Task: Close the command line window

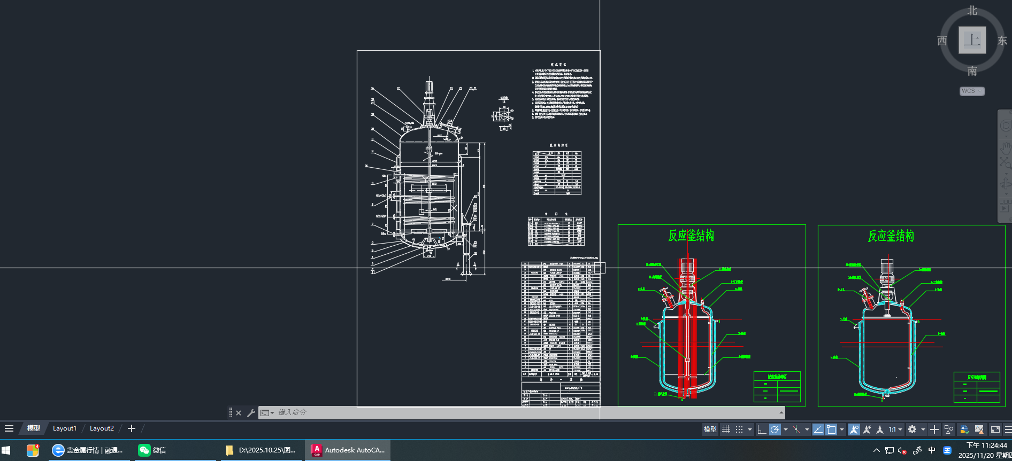Action: [239, 413]
